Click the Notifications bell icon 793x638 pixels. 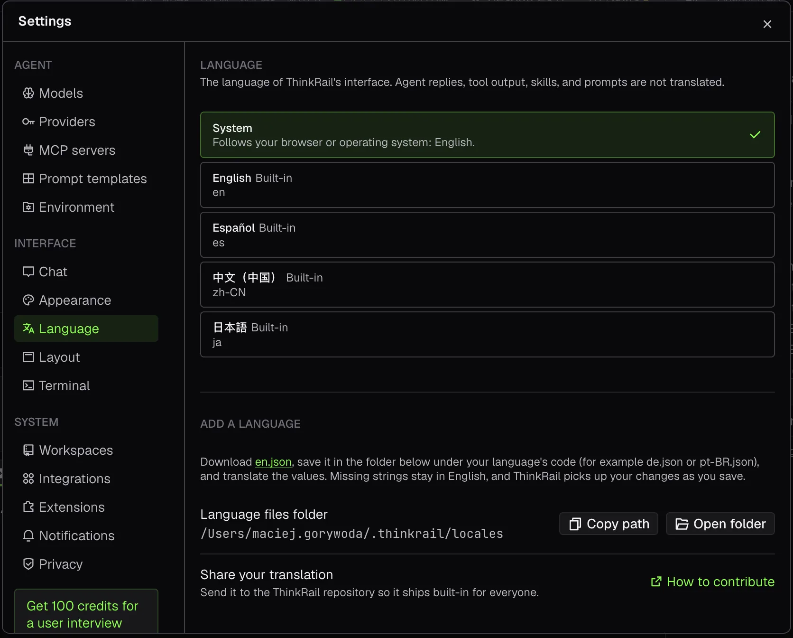click(28, 535)
